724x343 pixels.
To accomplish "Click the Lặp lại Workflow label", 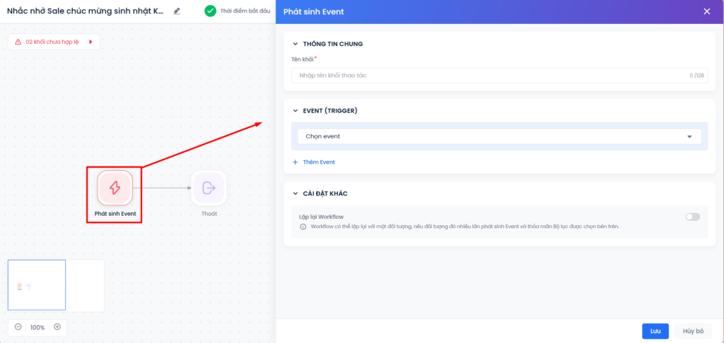I will click(321, 217).
